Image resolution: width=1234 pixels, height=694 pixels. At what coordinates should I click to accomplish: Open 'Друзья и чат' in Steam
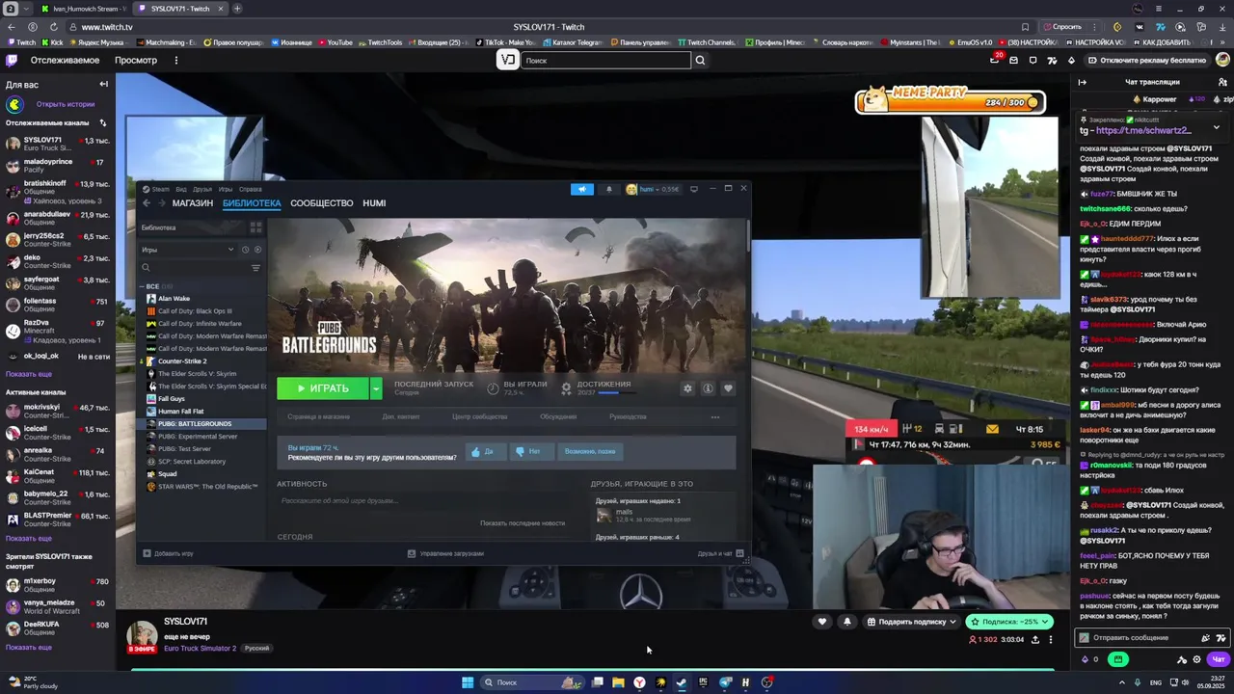[720, 553]
